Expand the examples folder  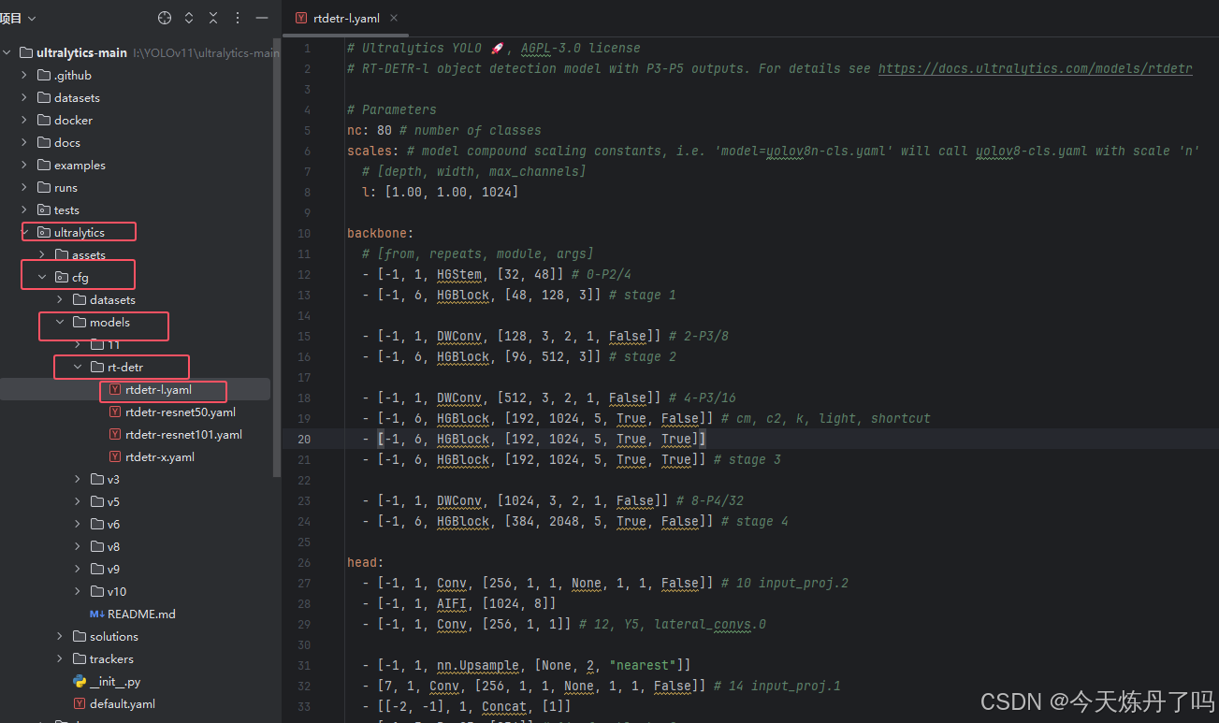pyautogui.click(x=25, y=165)
